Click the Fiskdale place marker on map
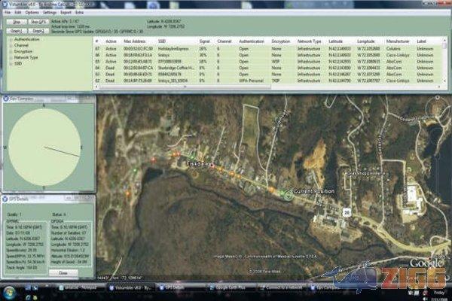Viewport: 452px width, 301px height. pos(212,164)
